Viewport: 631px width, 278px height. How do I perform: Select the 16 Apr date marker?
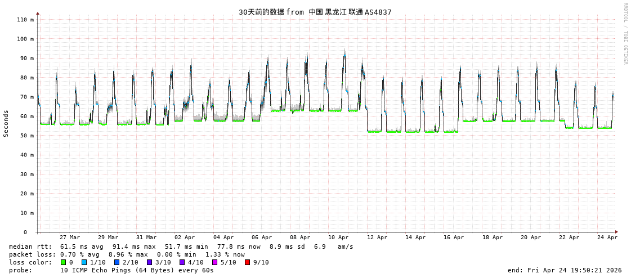click(454, 237)
